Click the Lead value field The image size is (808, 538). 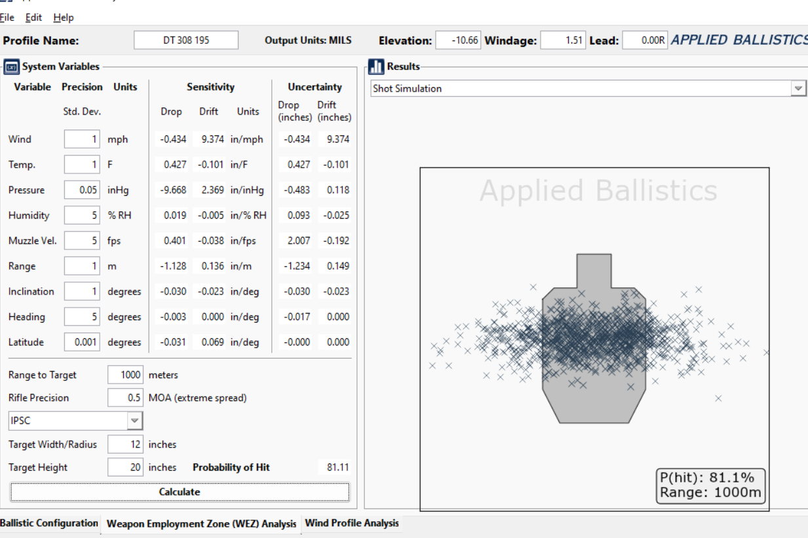pyautogui.click(x=645, y=41)
